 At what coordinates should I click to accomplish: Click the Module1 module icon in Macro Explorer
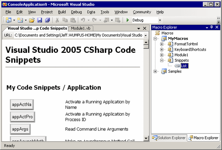click(x=170, y=55)
